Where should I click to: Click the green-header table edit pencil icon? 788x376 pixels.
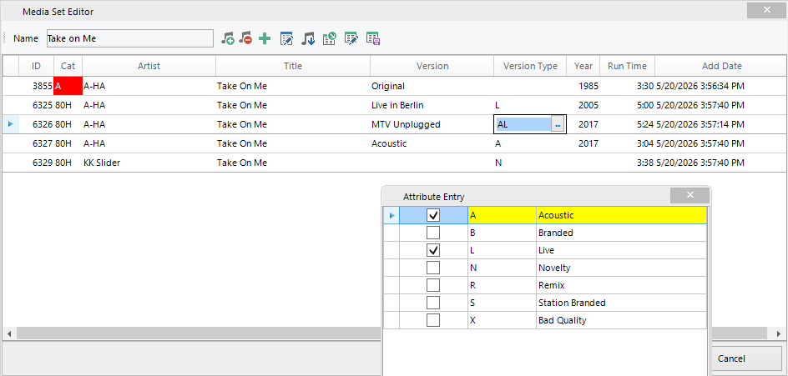(x=351, y=38)
